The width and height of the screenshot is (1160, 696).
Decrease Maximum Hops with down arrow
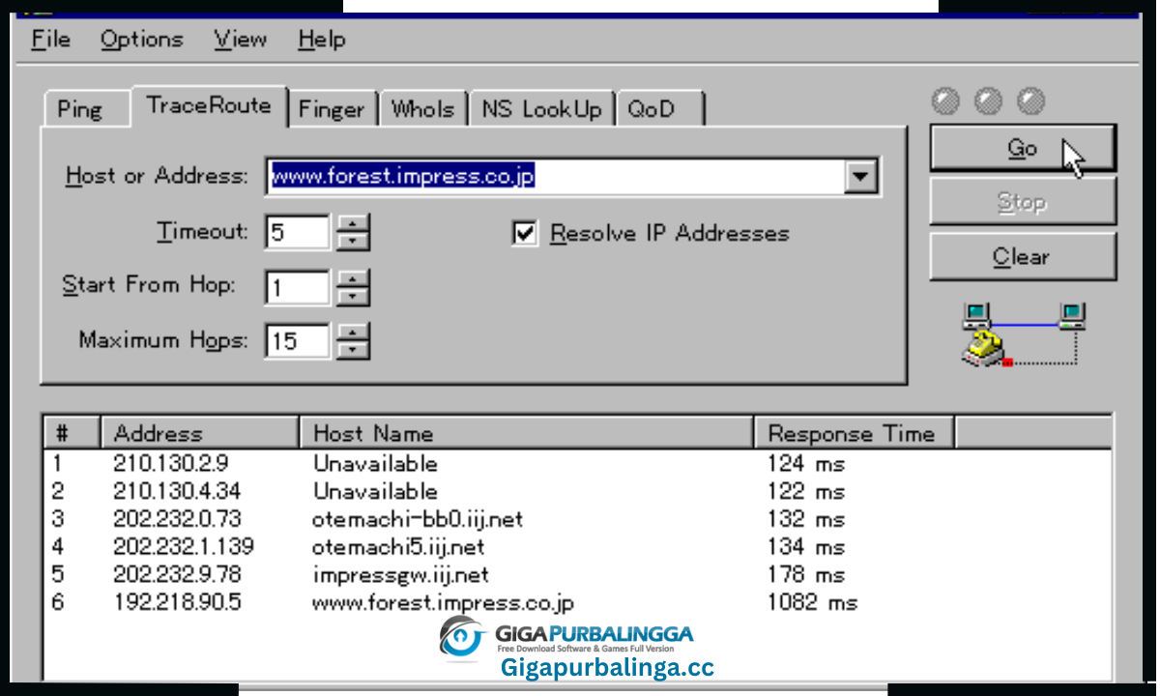[353, 350]
